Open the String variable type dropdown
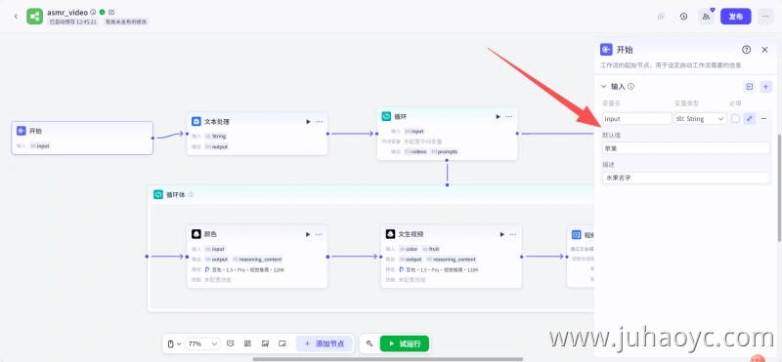 click(x=700, y=118)
